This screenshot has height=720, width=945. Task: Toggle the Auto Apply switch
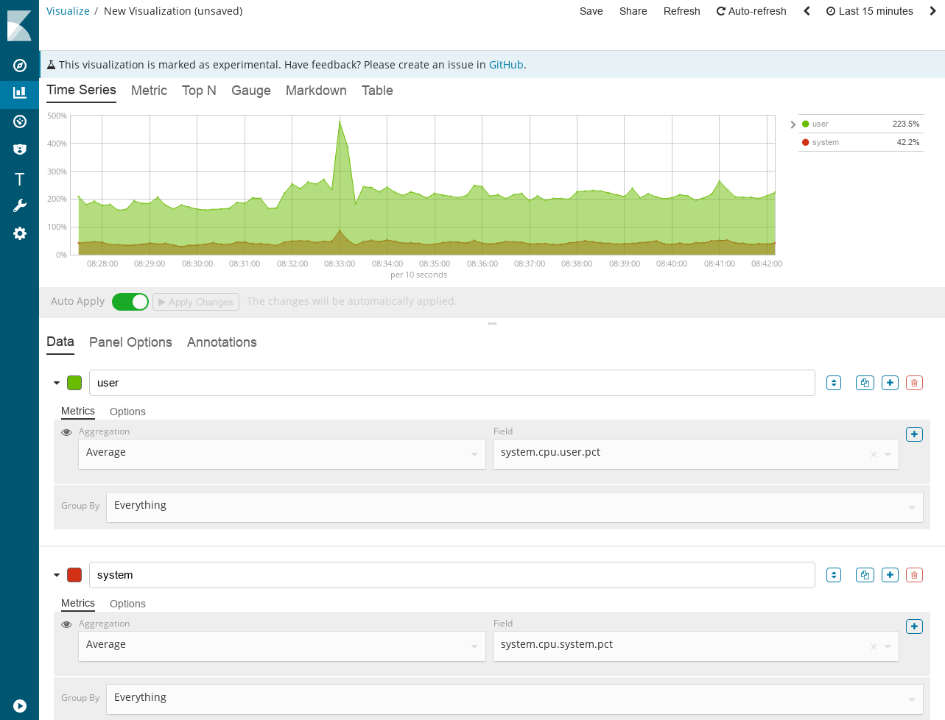[x=130, y=302]
